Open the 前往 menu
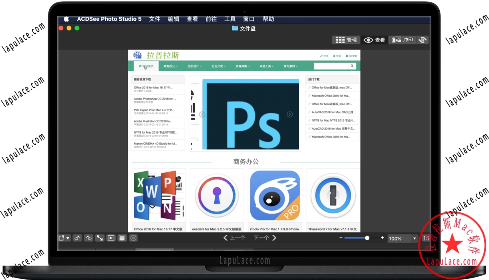 coord(211,19)
